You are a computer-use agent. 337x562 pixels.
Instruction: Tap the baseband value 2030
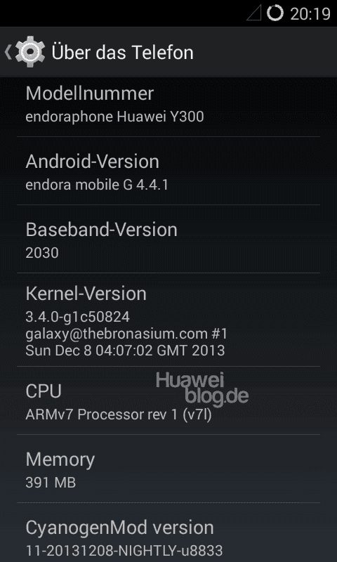[42, 253]
